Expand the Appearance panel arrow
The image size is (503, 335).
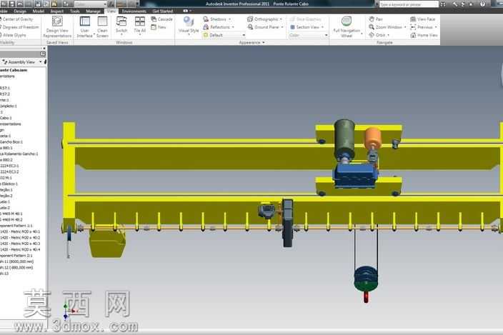[x=264, y=42]
